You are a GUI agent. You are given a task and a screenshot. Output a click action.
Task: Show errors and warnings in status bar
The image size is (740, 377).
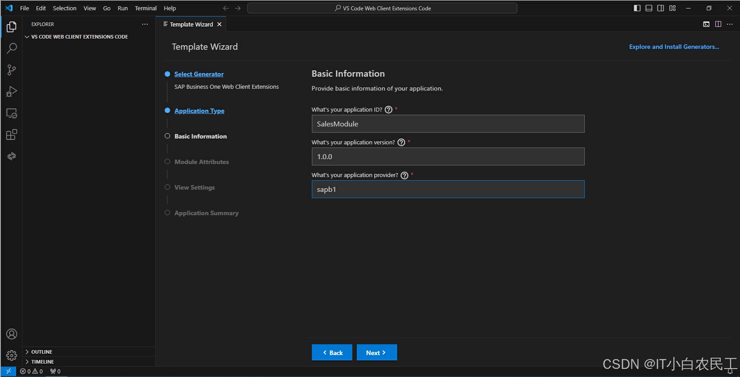coord(31,371)
